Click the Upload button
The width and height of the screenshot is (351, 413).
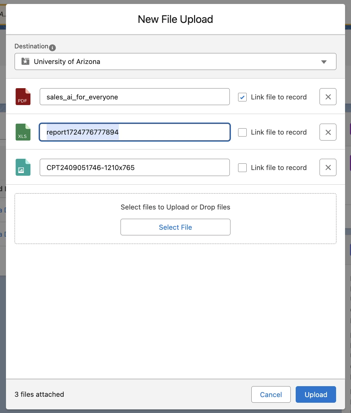[x=316, y=394]
